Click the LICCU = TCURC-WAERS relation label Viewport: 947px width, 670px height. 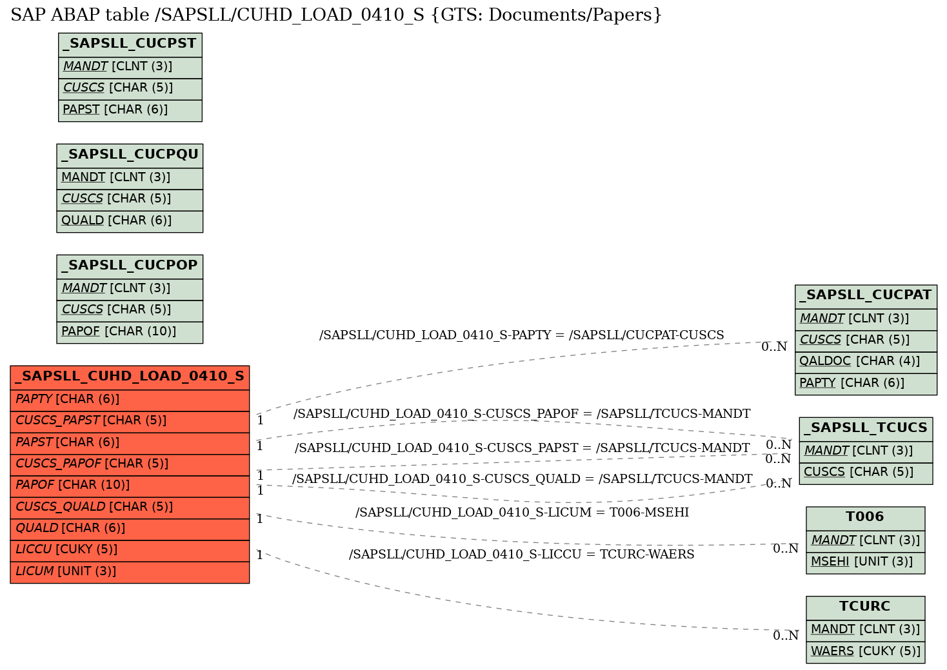click(x=522, y=555)
